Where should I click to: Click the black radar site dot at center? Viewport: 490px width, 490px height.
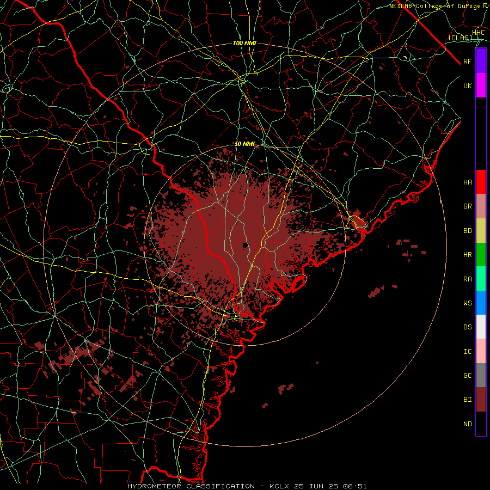(246, 244)
